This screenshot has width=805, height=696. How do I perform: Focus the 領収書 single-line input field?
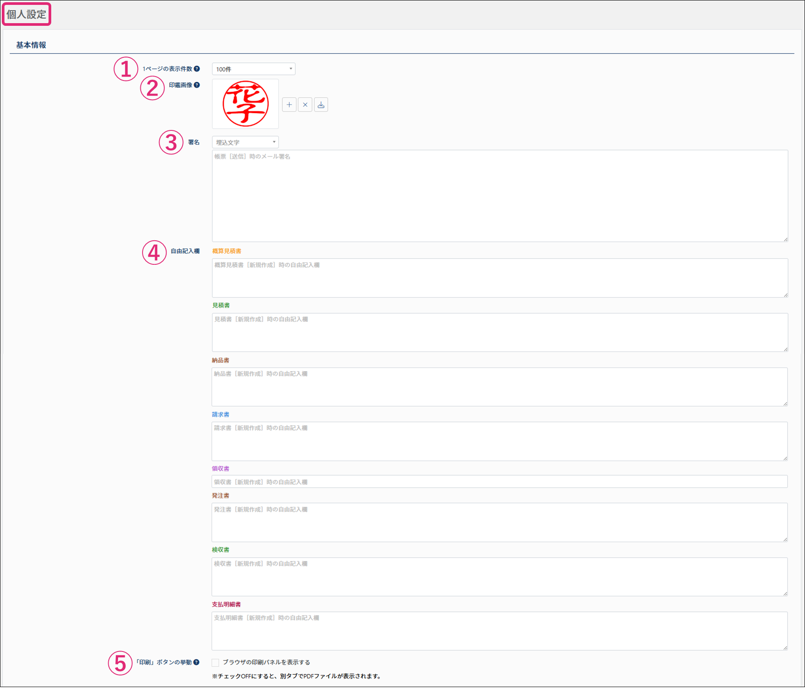tap(499, 482)
